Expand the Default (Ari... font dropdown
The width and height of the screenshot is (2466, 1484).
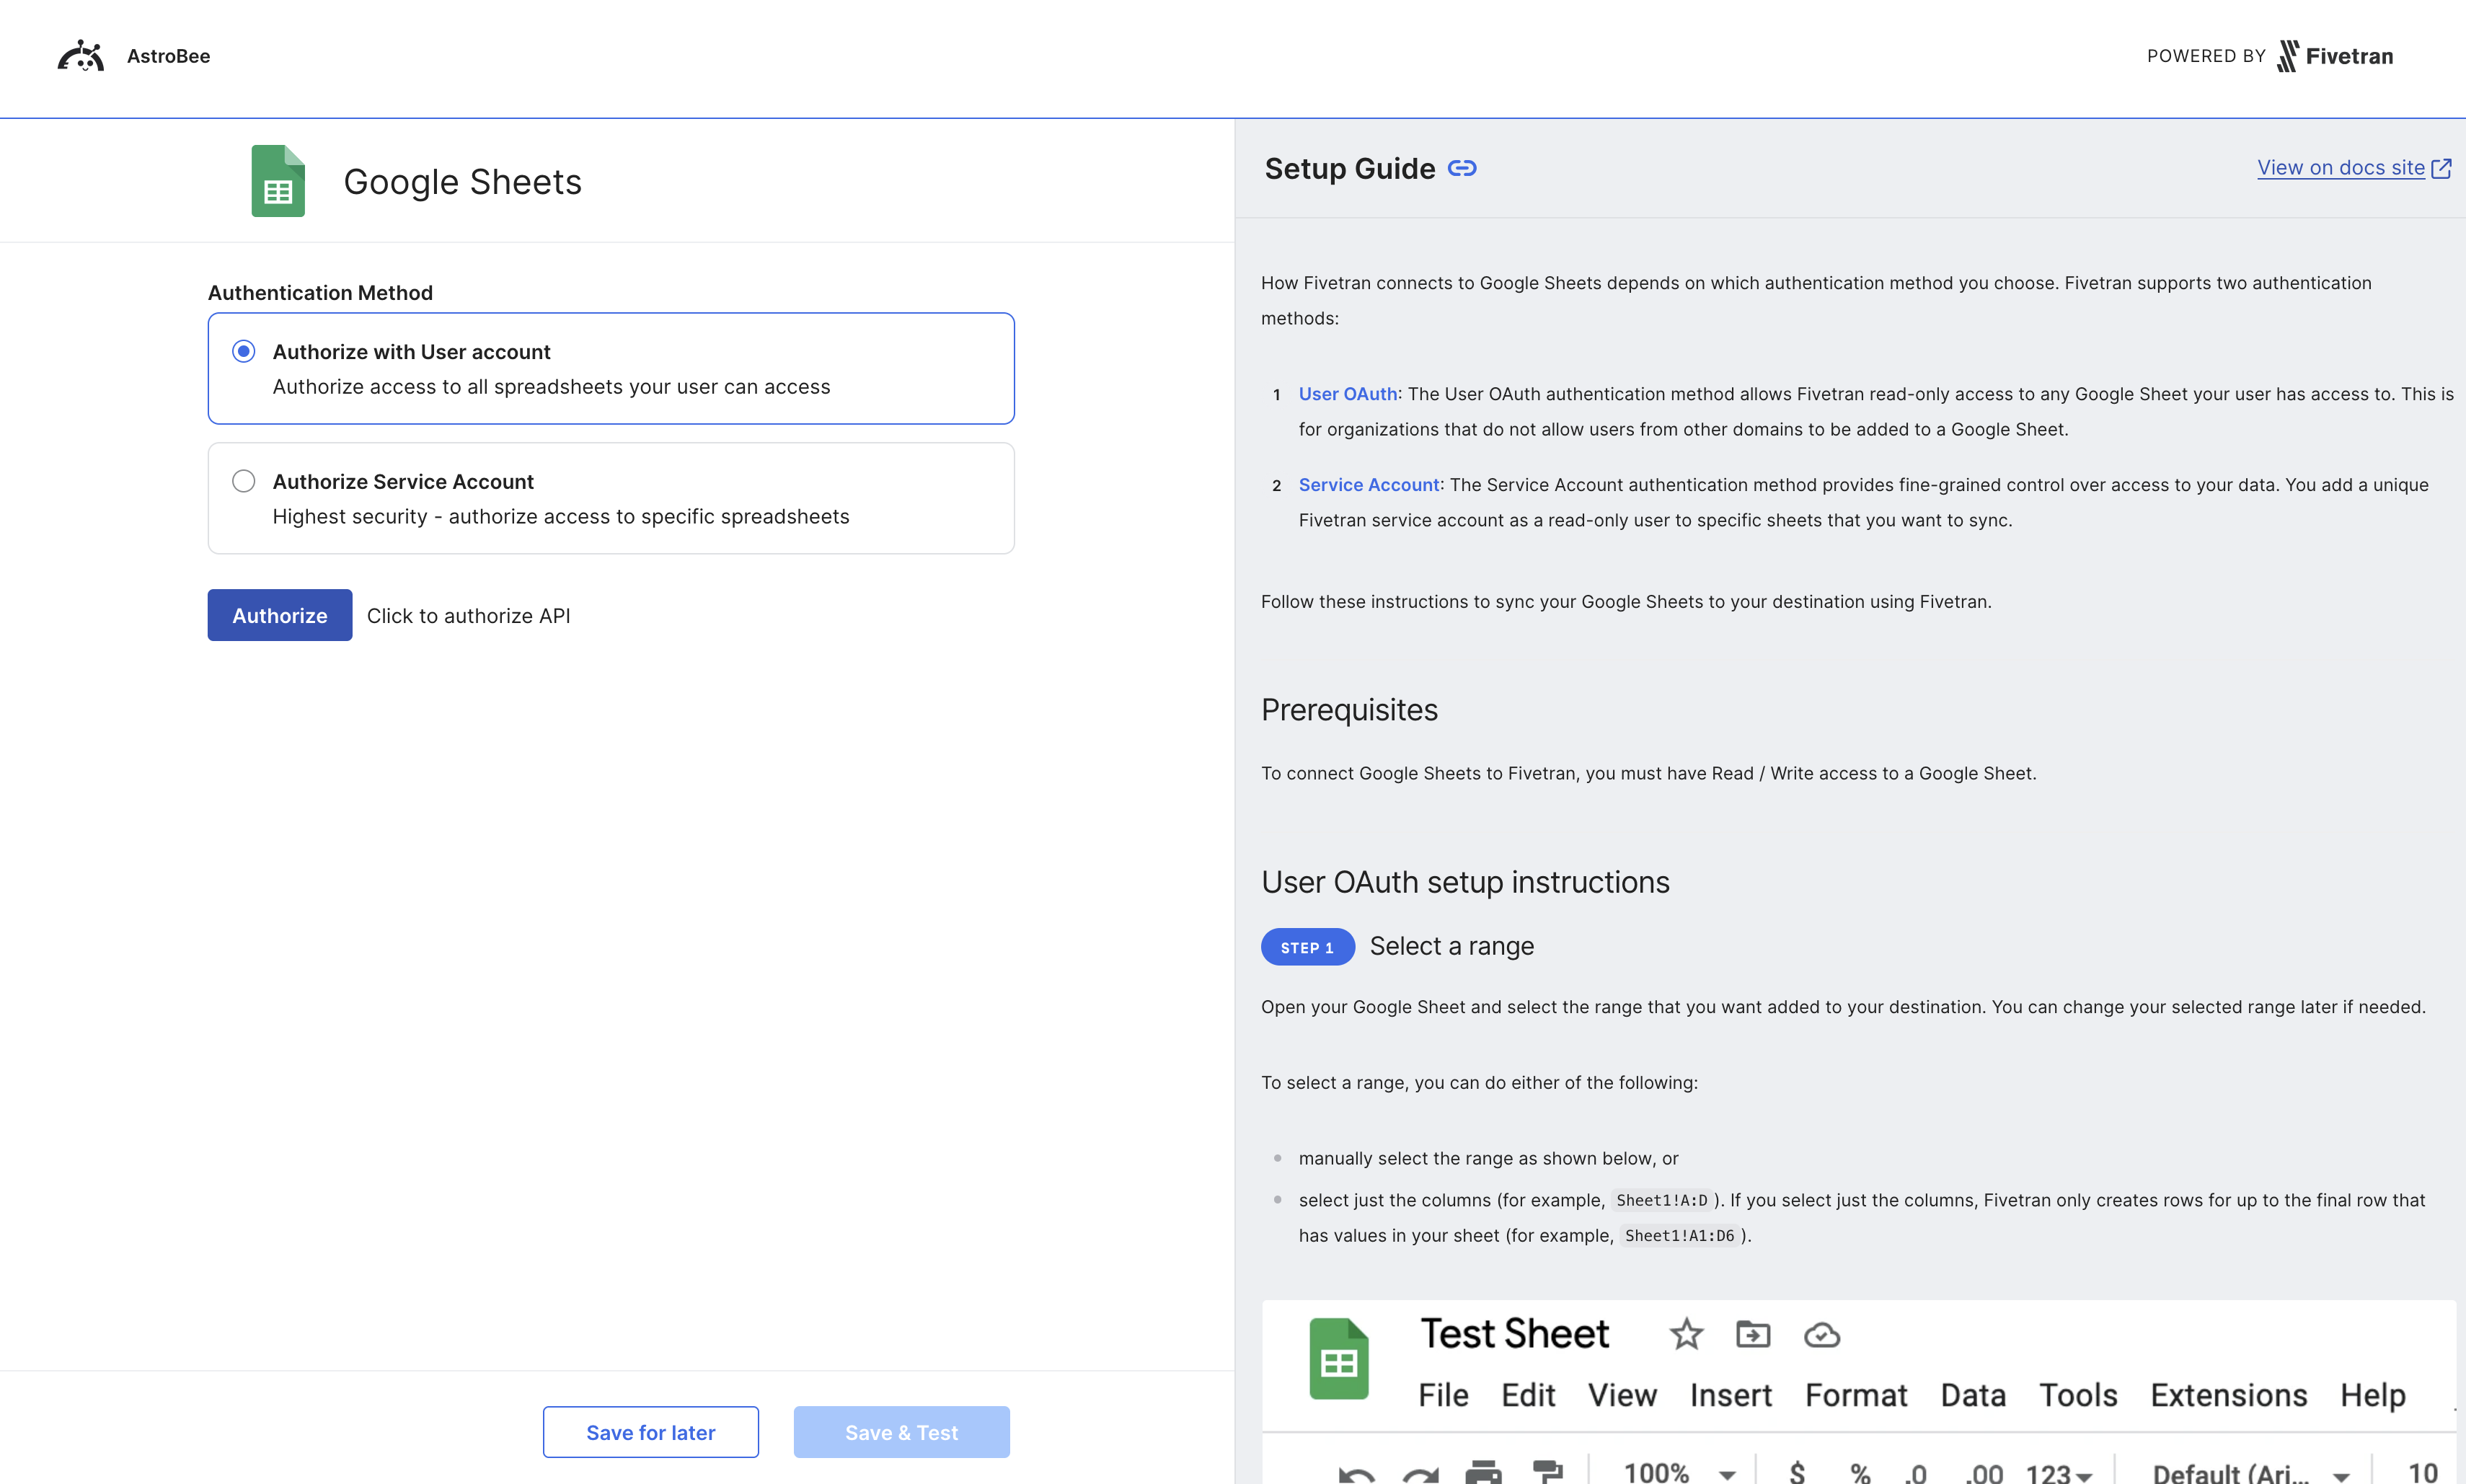tap(2340, 1475)
